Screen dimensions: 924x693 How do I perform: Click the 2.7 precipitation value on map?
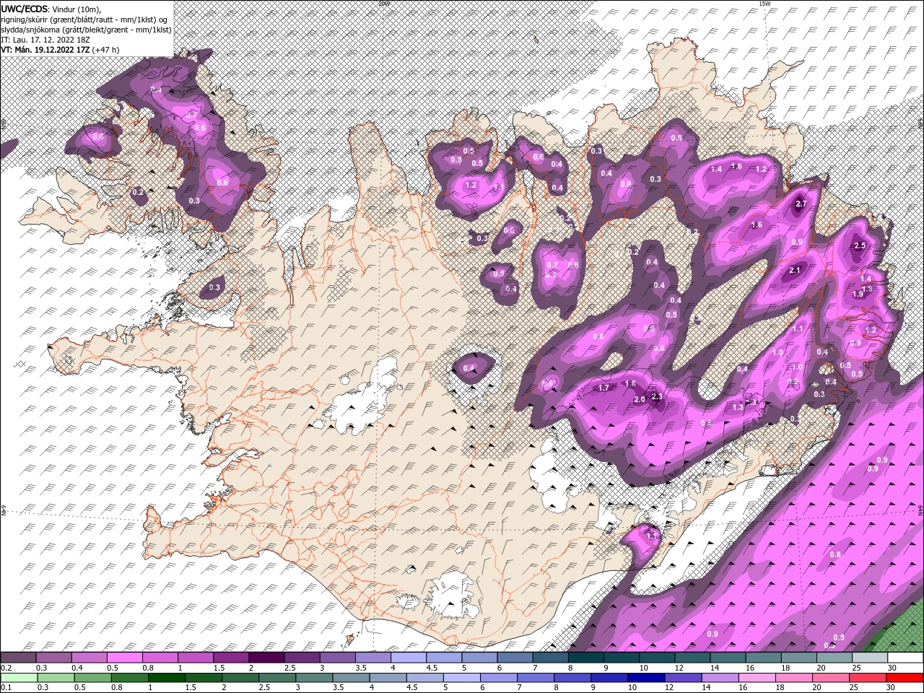click(x=800, y=204)
